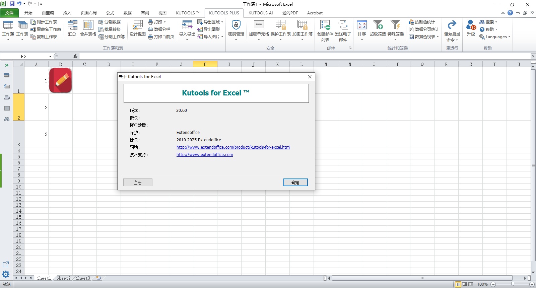Open the 搜索 search dropdown

tap(488, 22)
